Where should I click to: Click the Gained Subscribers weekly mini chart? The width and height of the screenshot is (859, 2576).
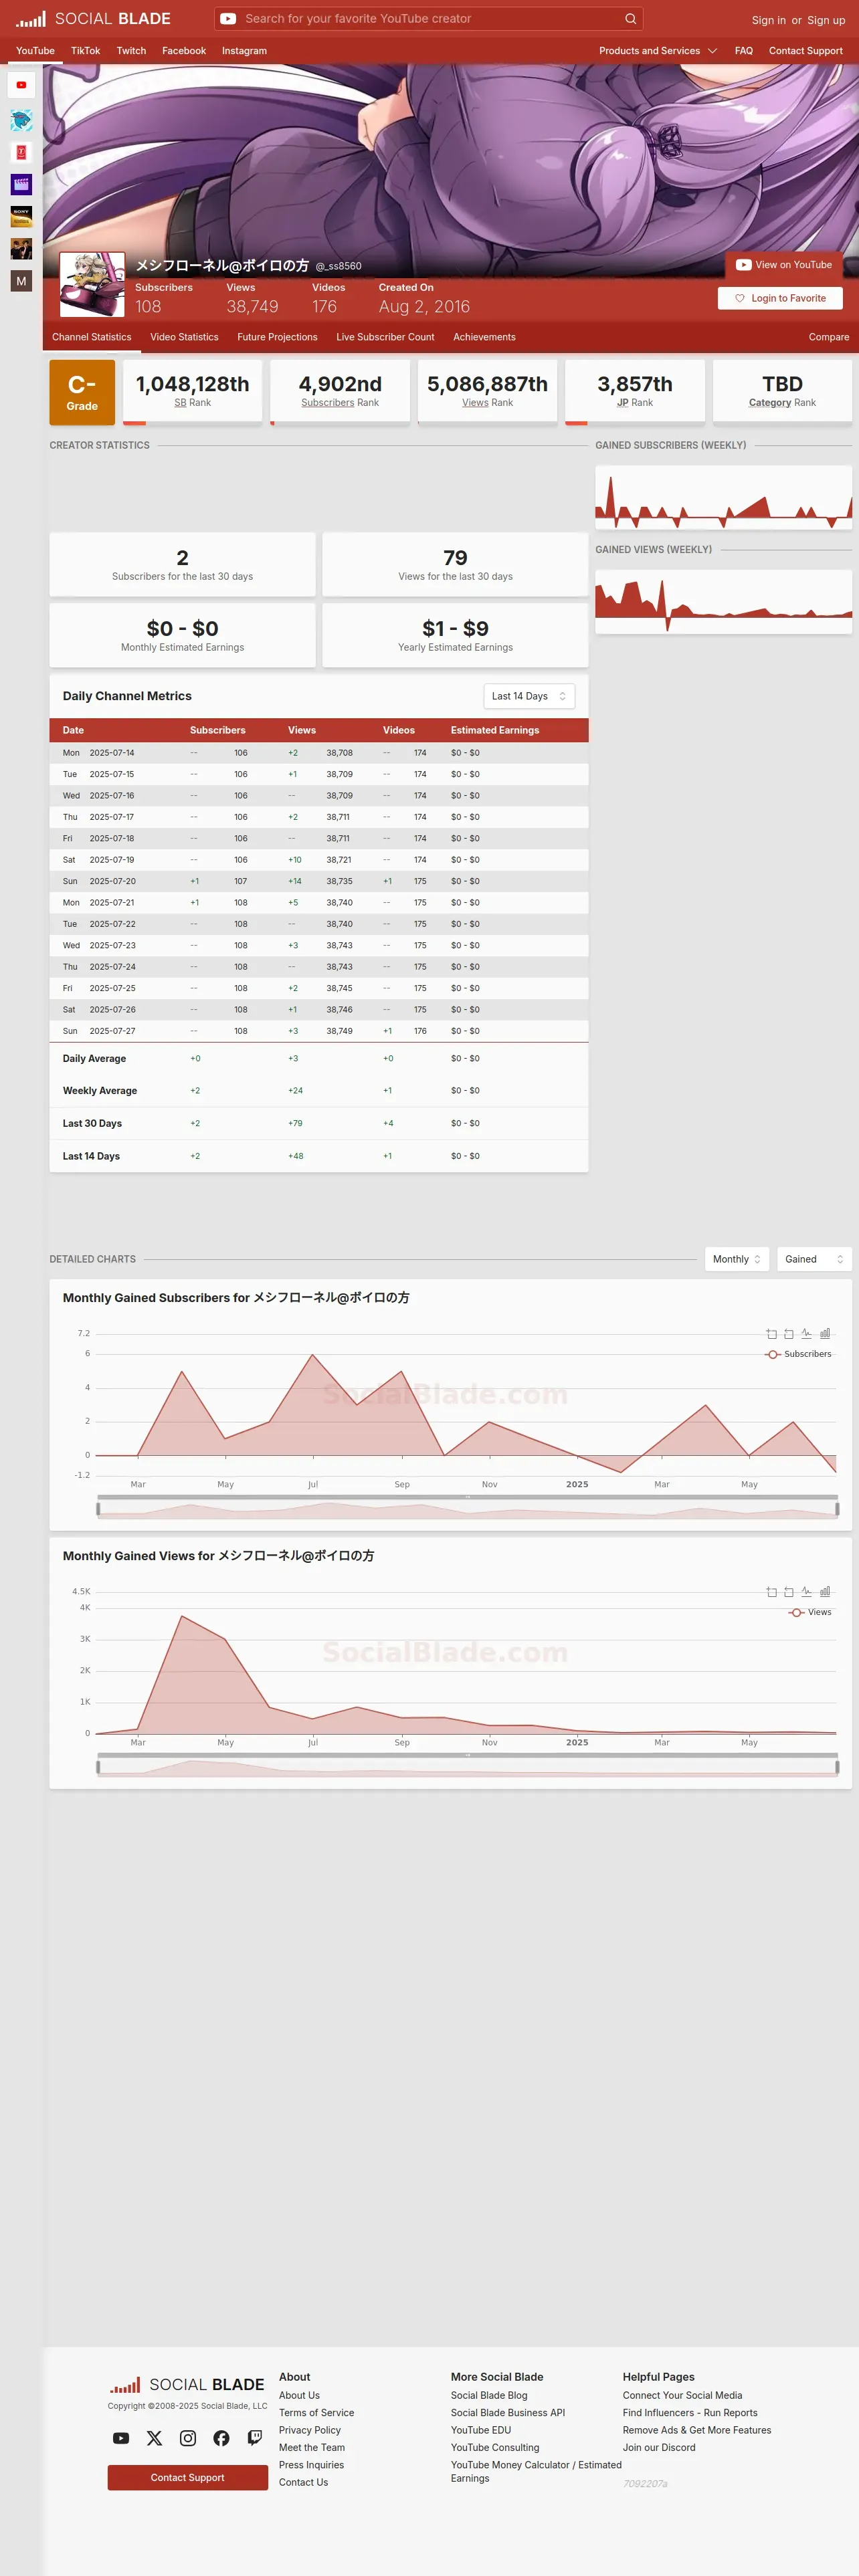(724, 497)
